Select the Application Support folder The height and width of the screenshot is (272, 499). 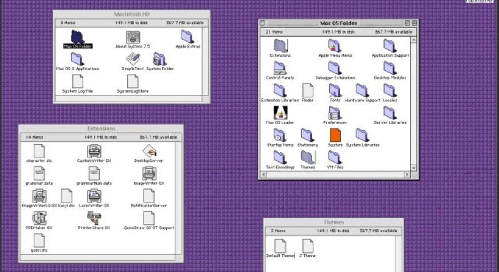pyautogui.click(x=390, y=46)
